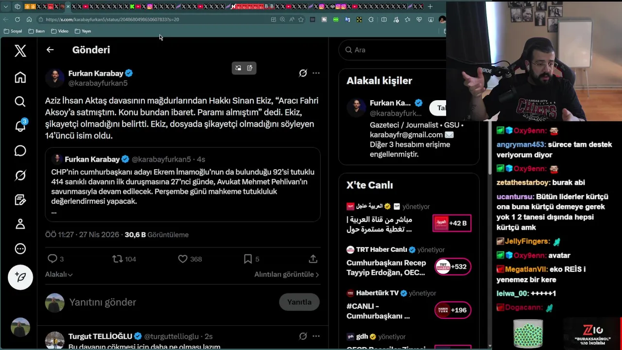Open the quoted Furkan Karabay post
Image resolution: width=622 pixels, height=350 pixels.
coord(183,185)
